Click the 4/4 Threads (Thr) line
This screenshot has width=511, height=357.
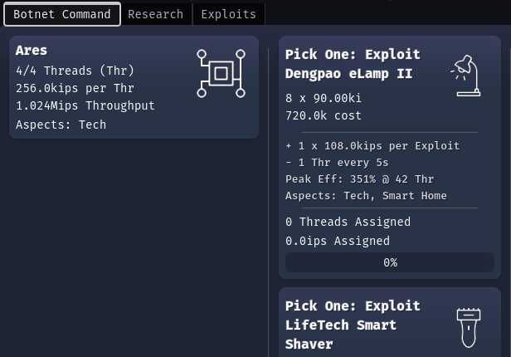pyautogui.click(x=75, y=71)
